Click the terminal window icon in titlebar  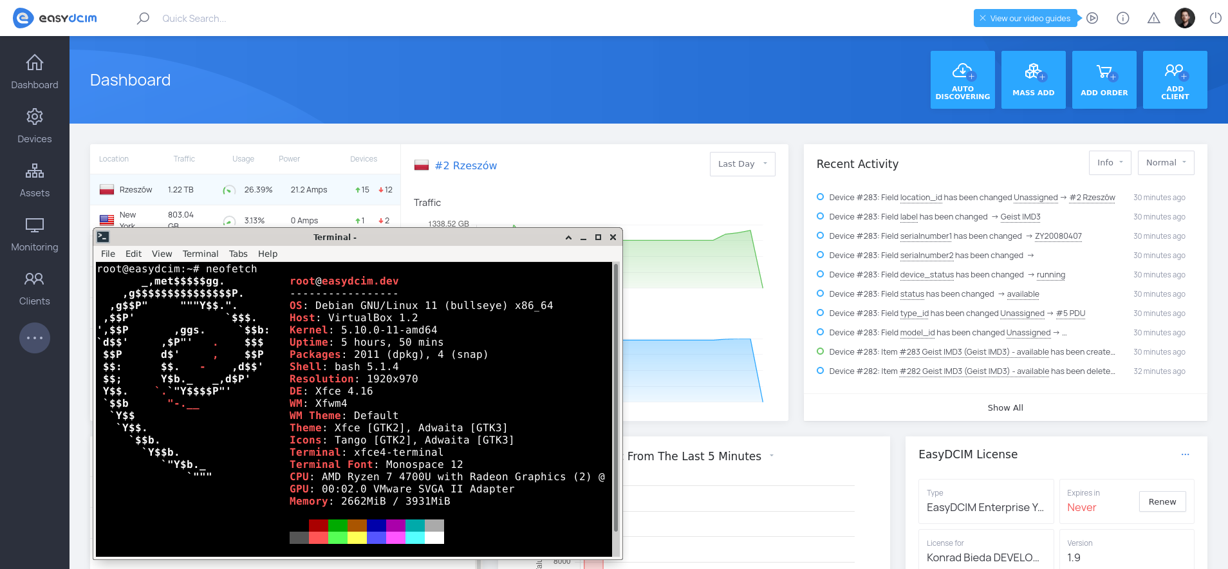click(x=103, y=237)
